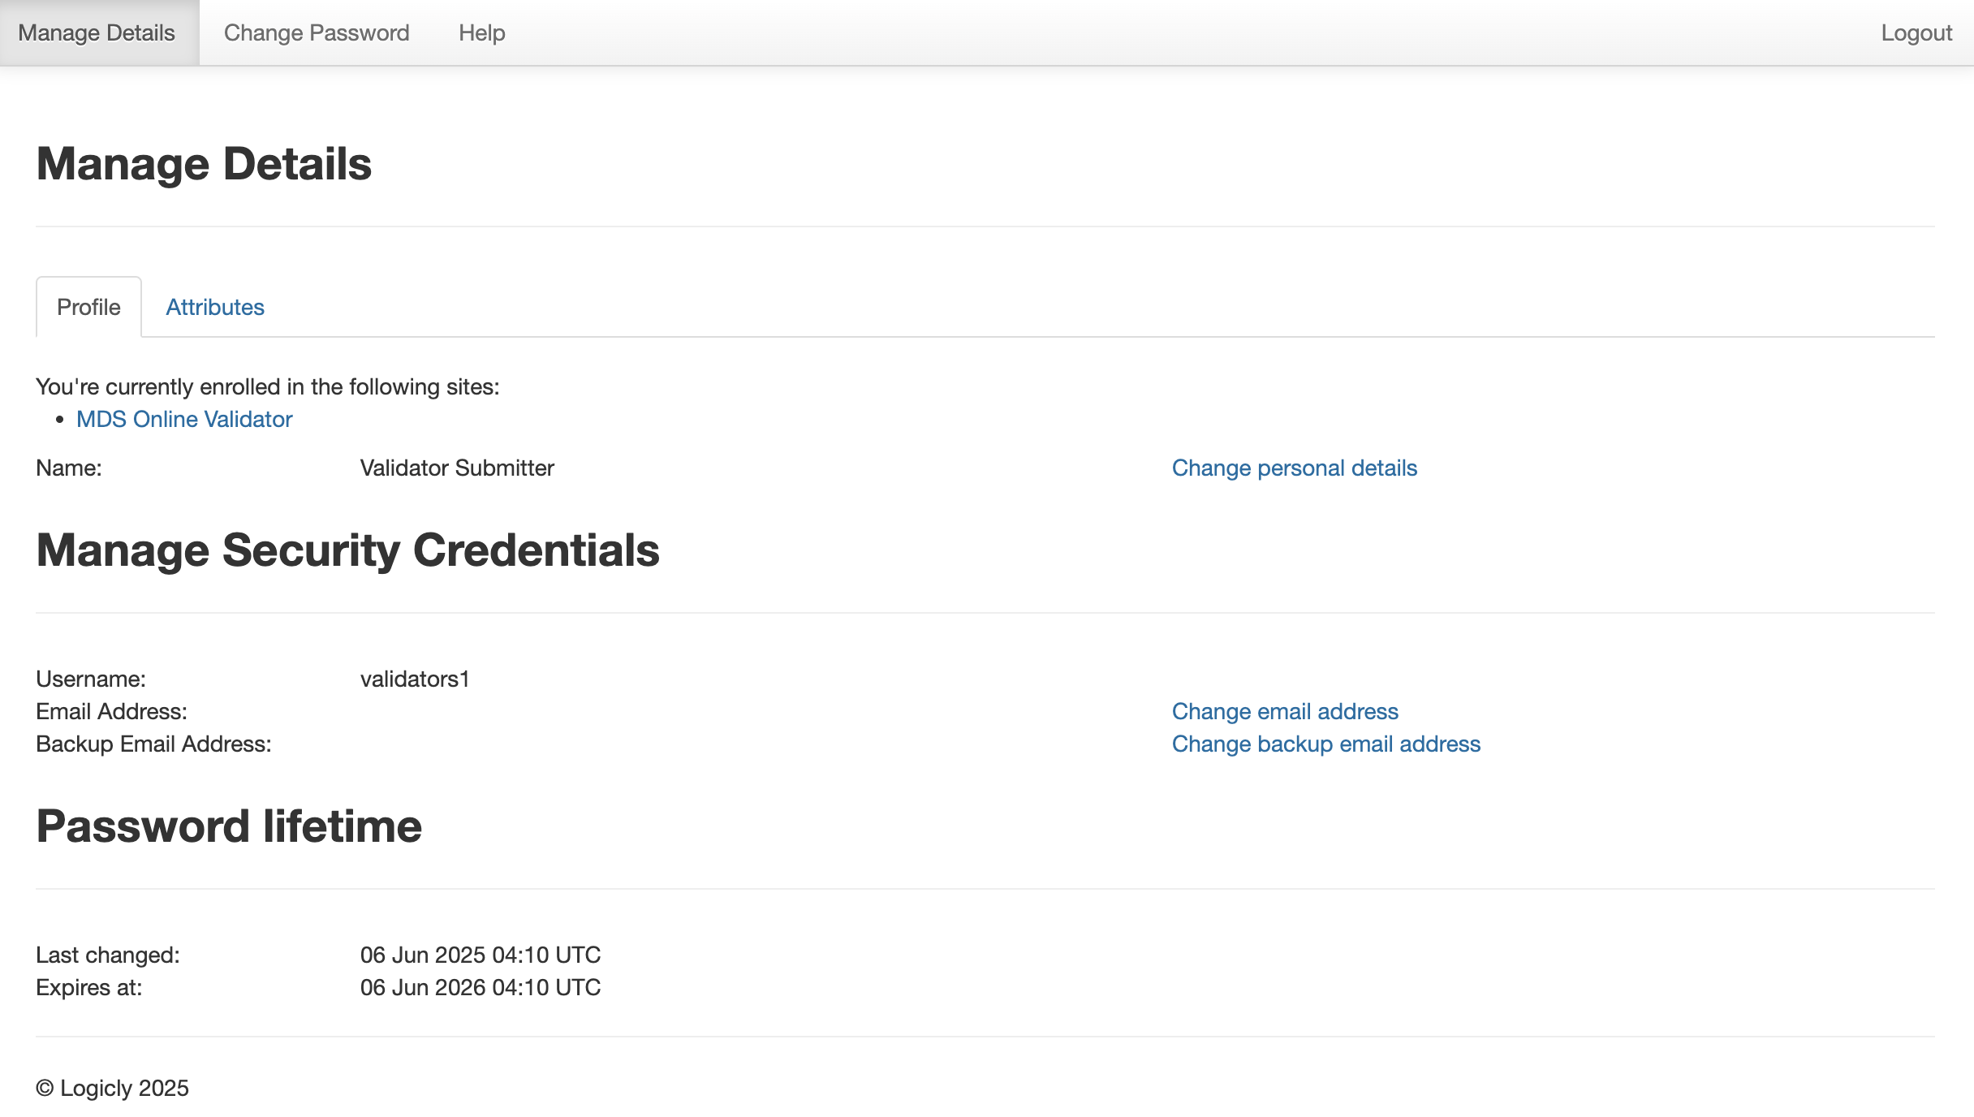
Task: Click the Manage Details page heading
Action: [x=204, y=164]
